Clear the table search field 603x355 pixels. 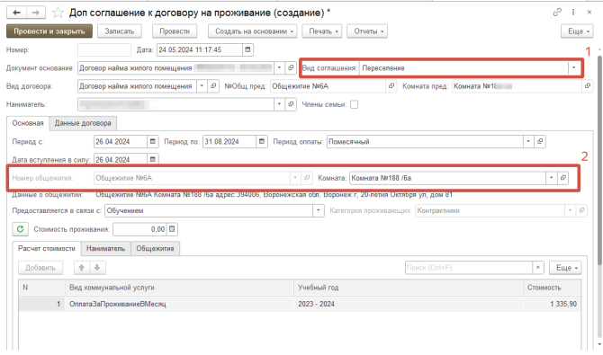pos(538,268)
